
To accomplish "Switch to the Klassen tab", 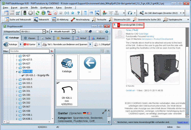I will click(30, 38).
